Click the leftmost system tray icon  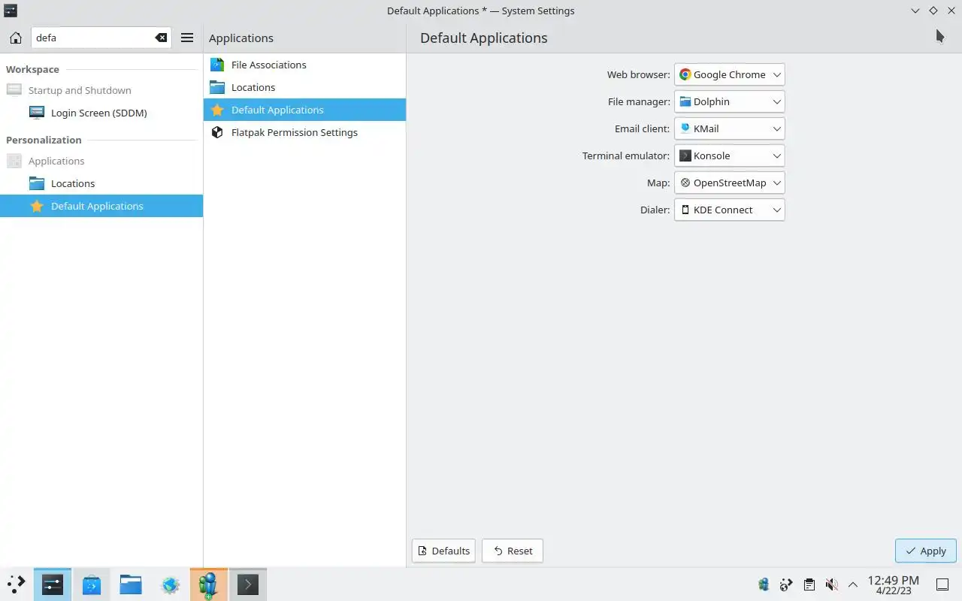(x=764, y=584)
